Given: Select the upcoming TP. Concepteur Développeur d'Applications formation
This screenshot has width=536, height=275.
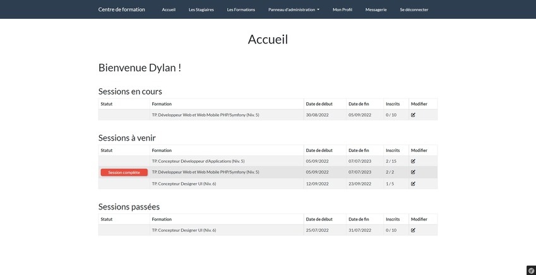Looking at the screenshot, I should (198, 161).
